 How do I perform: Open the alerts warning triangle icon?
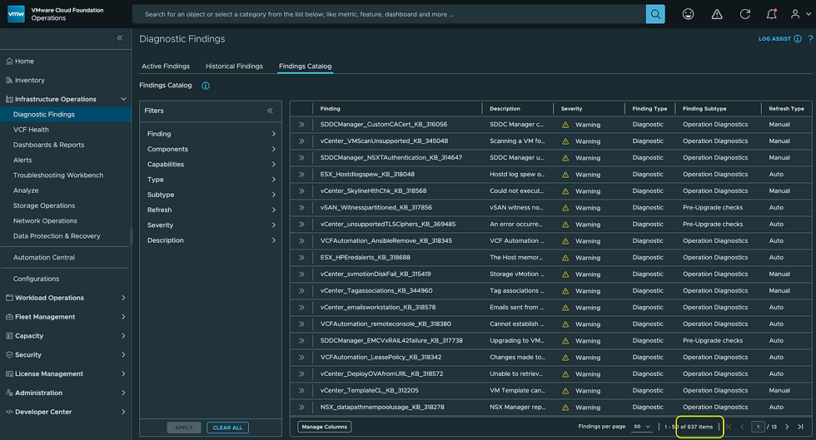click(717, 14)
